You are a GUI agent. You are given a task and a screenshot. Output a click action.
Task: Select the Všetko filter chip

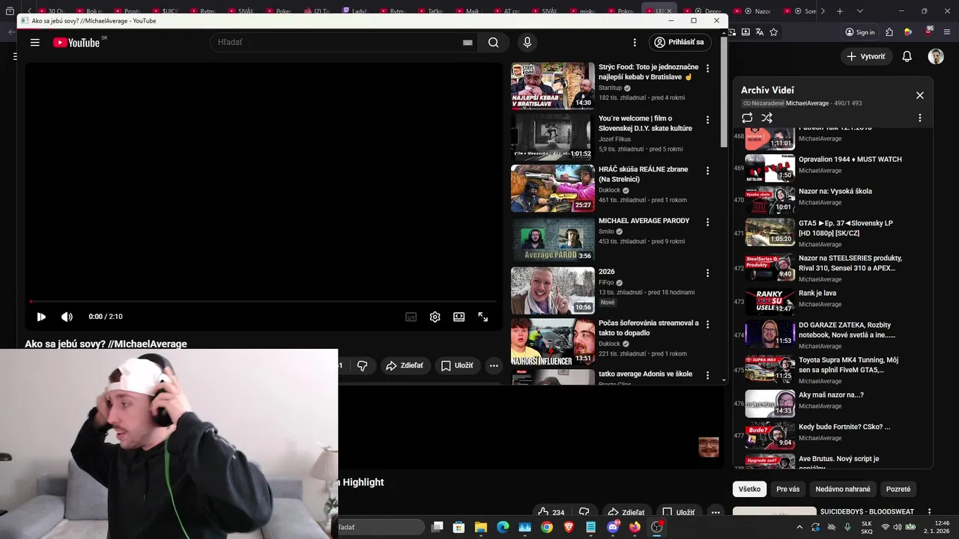click(x=749, y=489)
